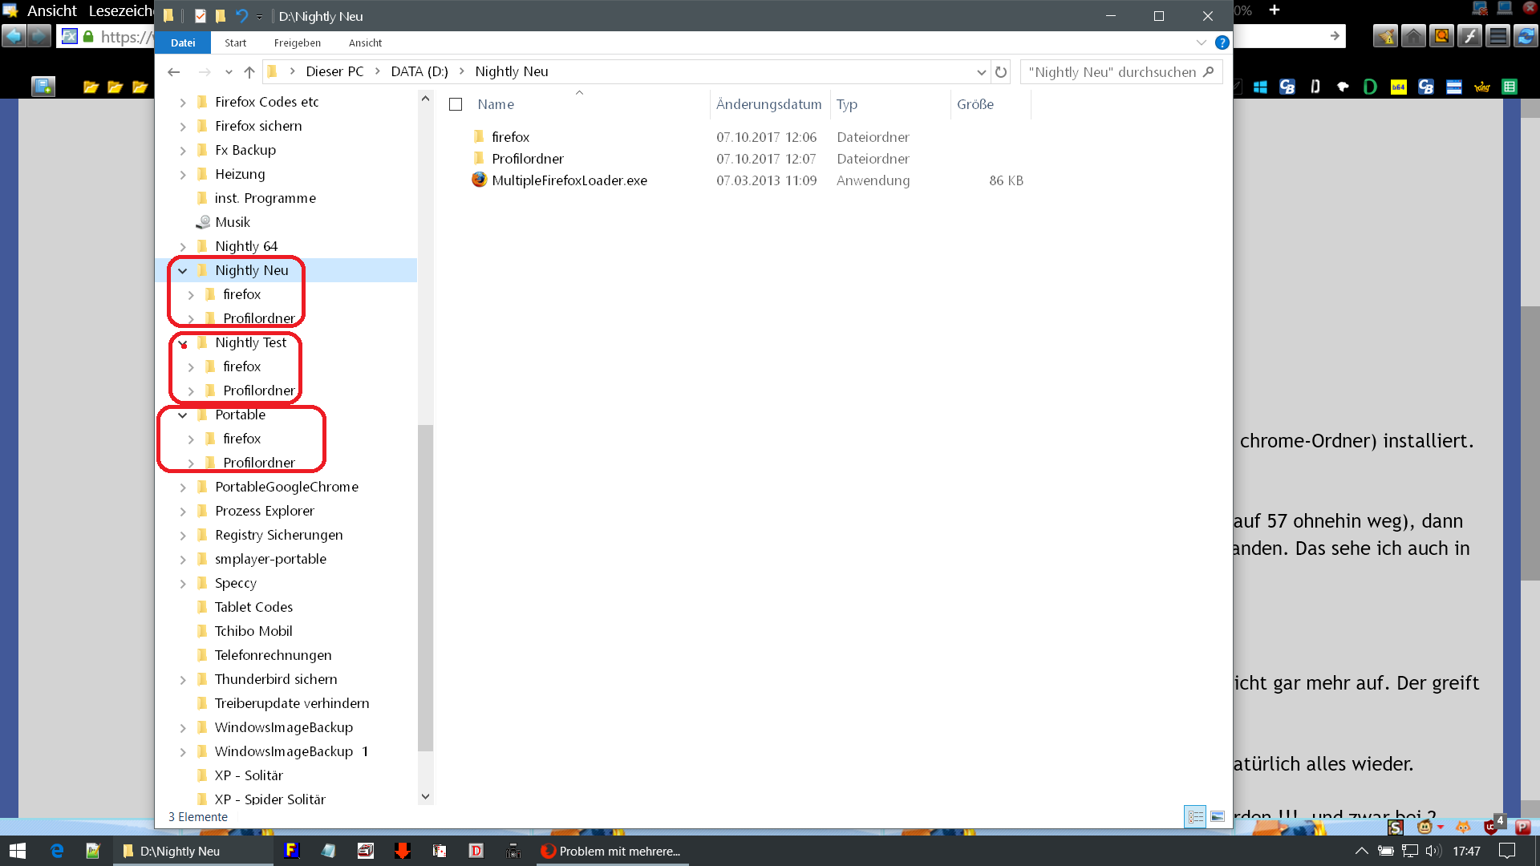Open the Datei ribbon tab

183,43
